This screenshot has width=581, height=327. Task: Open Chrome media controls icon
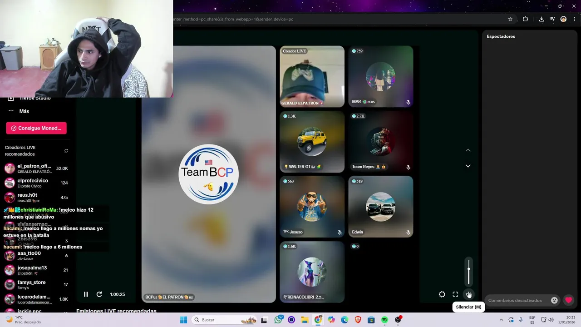coord(552,19)
